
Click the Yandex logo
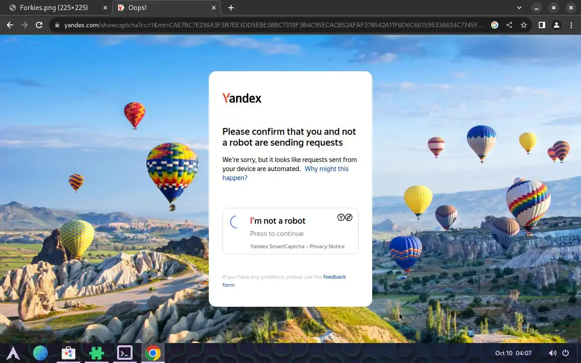(242, 98)
